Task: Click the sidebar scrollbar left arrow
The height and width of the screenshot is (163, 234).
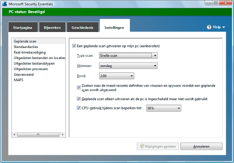Action: pyautogui.click(x=14, y=134)
